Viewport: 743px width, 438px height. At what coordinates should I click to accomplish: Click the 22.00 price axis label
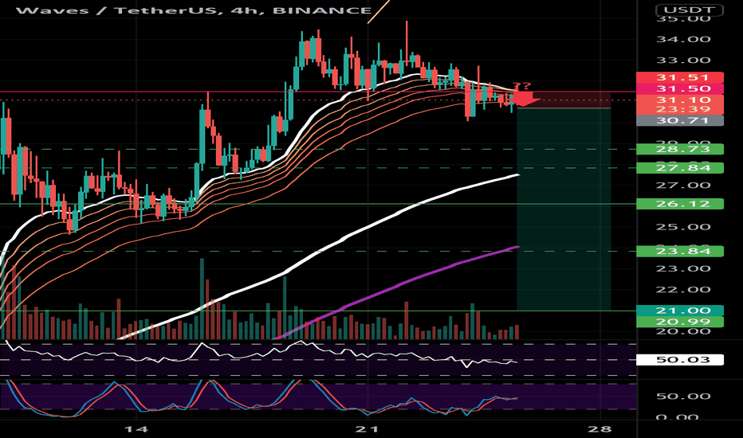(x=683, y=289)
